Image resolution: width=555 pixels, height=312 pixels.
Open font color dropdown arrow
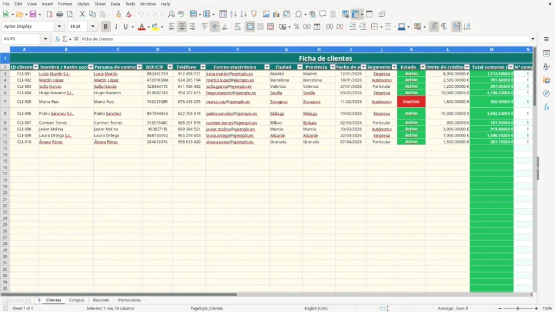[x=149, y=27]
